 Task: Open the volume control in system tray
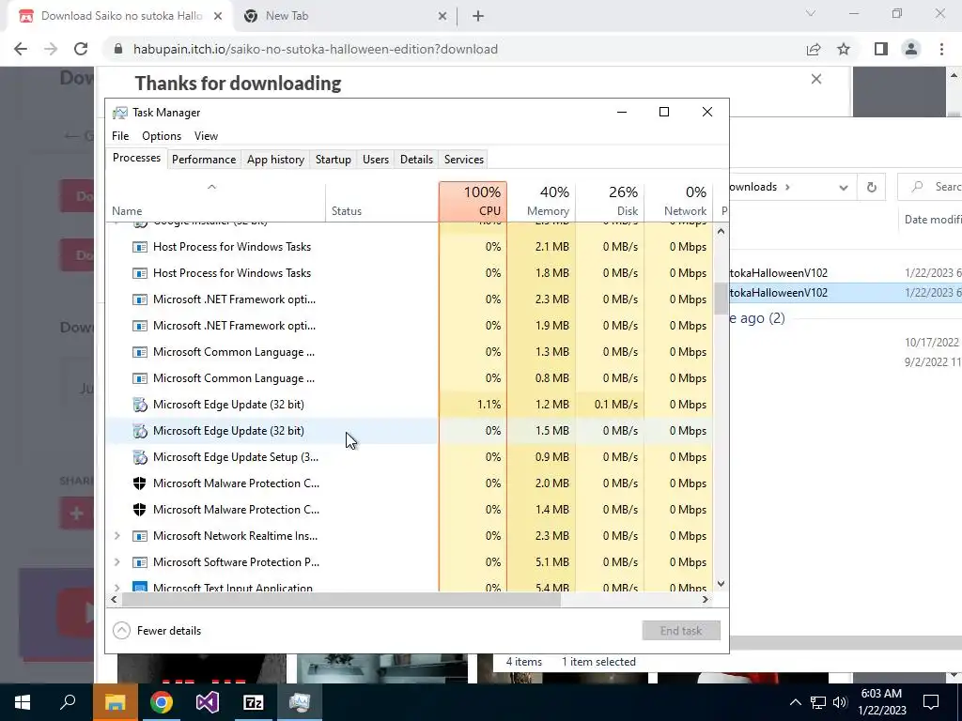tap(840, 702)
